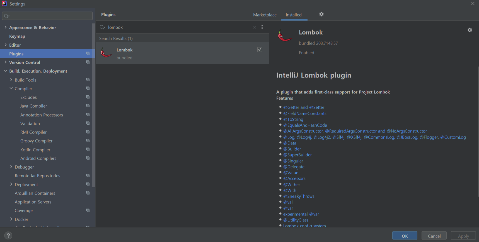Click project-level icon next to Validation
Screen dimensions: 479x242
click(x=88, y=123)
